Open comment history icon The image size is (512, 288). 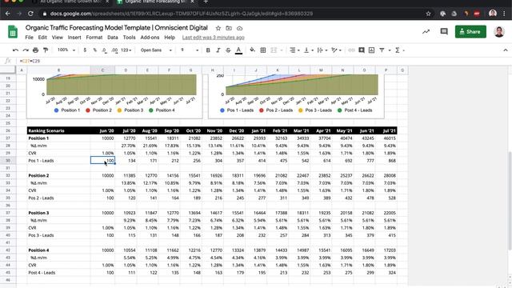pos(444,32)
